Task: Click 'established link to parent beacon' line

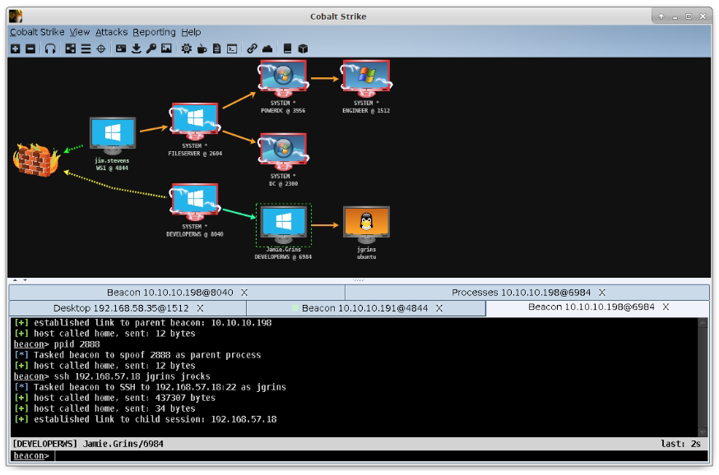Action: pyautogui.click(x=142, y=323)
